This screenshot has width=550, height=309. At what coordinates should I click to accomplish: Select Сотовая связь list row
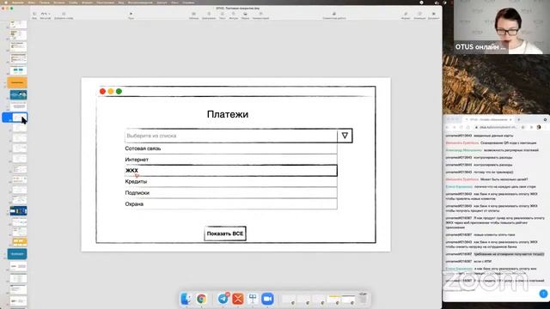[231, 148]
